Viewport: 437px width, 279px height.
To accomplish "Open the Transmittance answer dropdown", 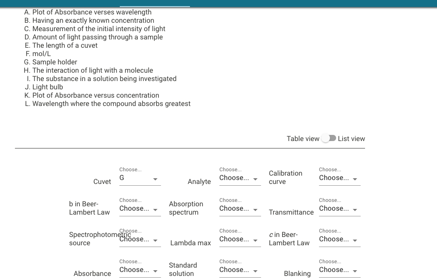I will pos(340,208).
